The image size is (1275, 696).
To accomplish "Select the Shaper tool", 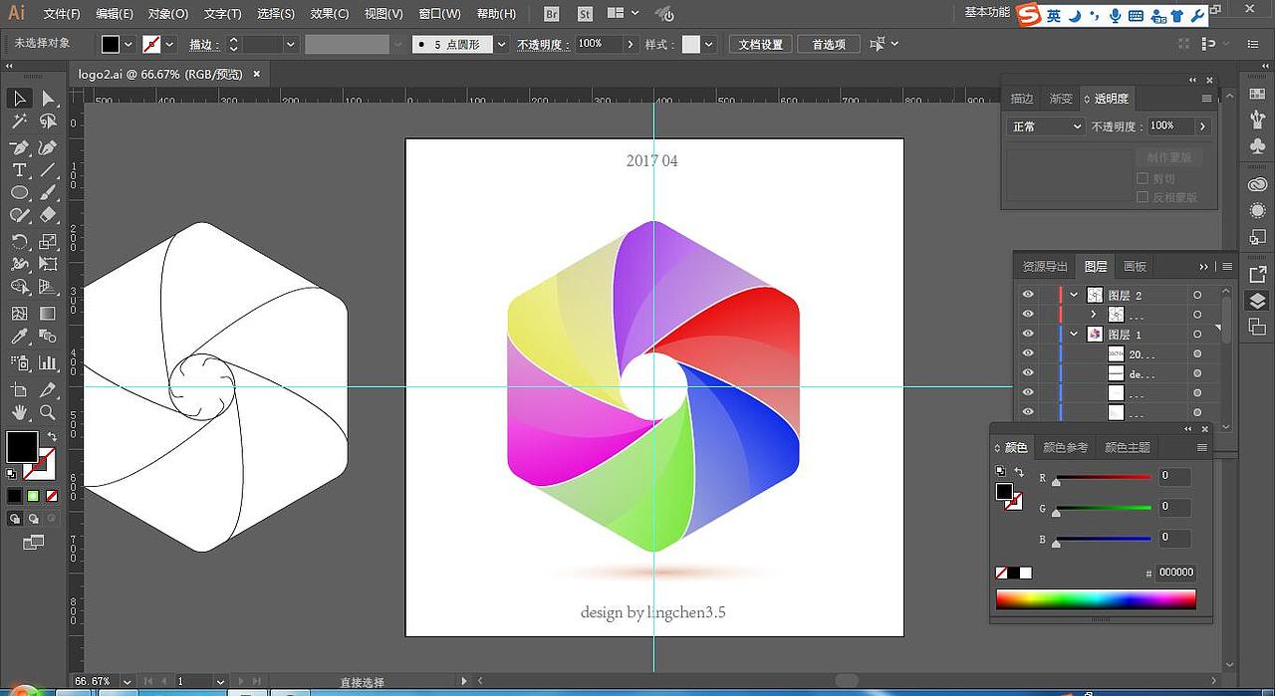I will click(x=19, y=215).
